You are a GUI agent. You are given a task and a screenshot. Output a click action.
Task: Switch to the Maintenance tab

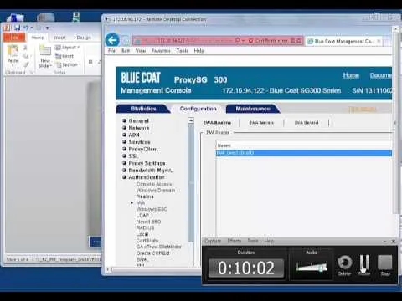[253, 109]
